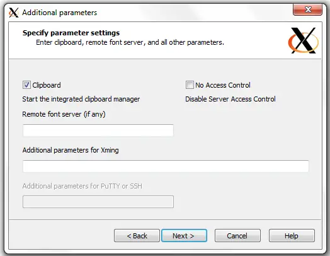Continue with the Next button

[184, 236]
